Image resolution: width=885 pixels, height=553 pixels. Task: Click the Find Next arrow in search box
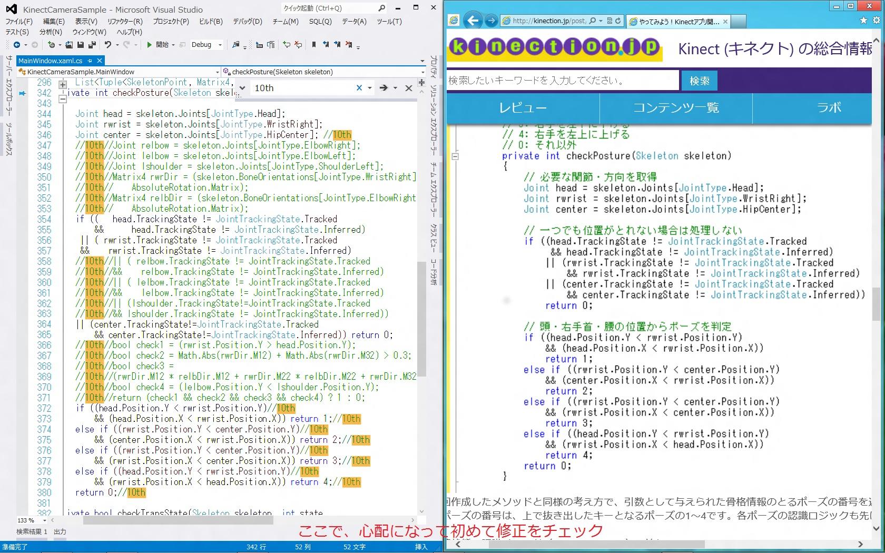[383, 88]
